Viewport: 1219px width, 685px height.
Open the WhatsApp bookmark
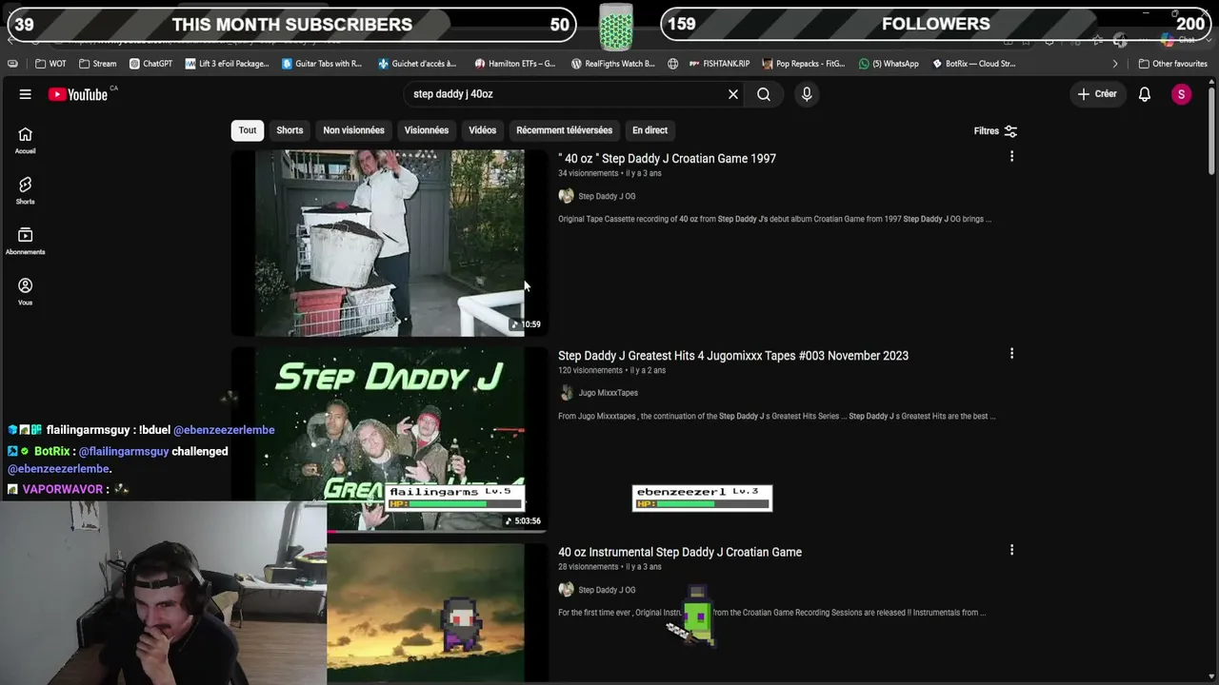[889, 64]
